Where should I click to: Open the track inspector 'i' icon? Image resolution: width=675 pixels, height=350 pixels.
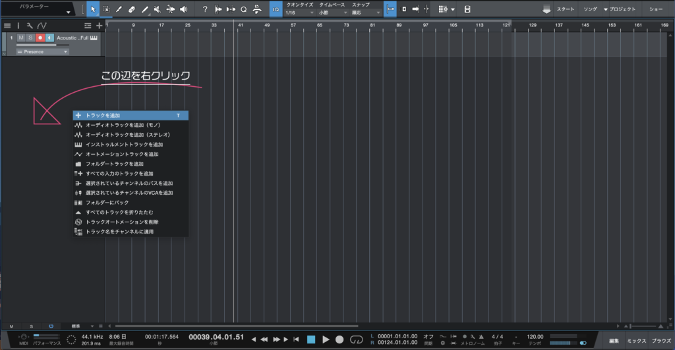click(x=18, y=25)
